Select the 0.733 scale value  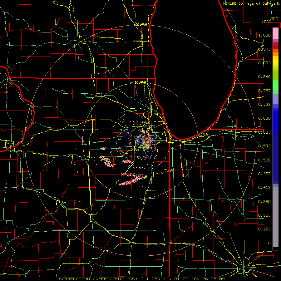coord(264,105)
